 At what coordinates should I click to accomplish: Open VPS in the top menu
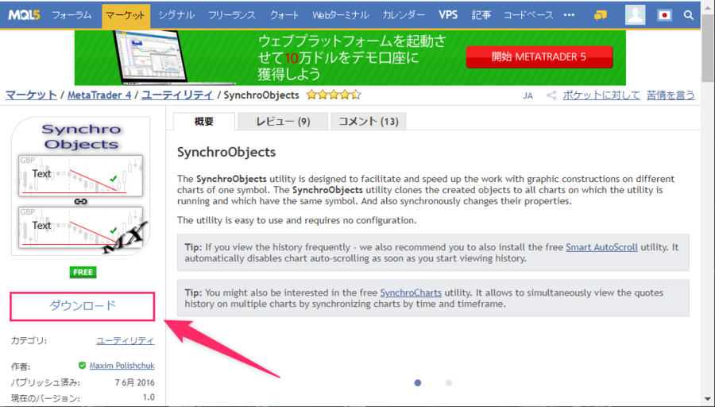pos(448,15)
